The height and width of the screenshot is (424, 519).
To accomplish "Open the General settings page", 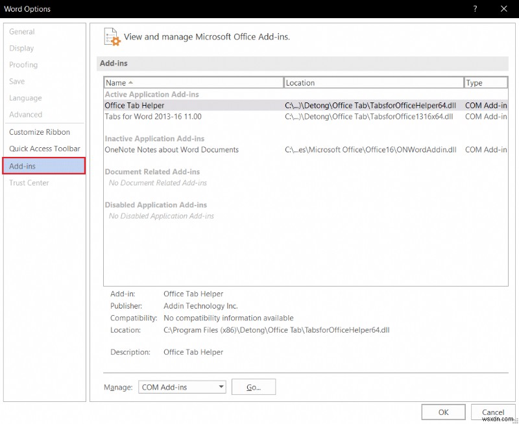I will (22, 31).
